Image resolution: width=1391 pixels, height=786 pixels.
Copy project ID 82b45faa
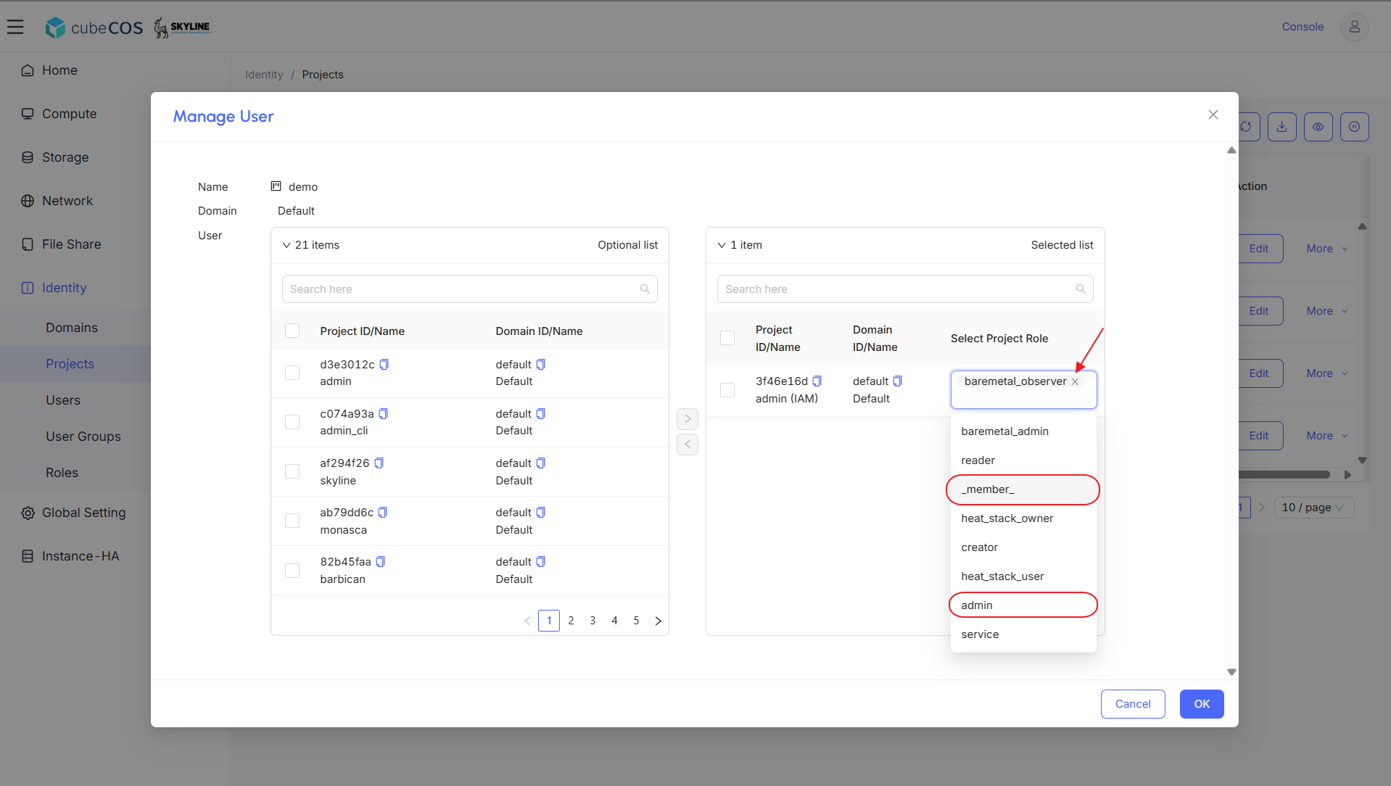pos(381,561)
